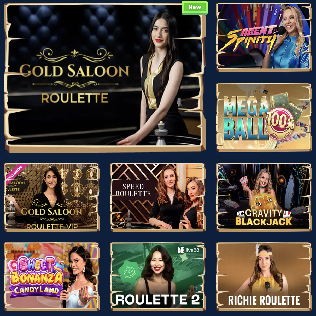Open the Mega Ball game tile
The image size is (316, 316).
[264, 117]
